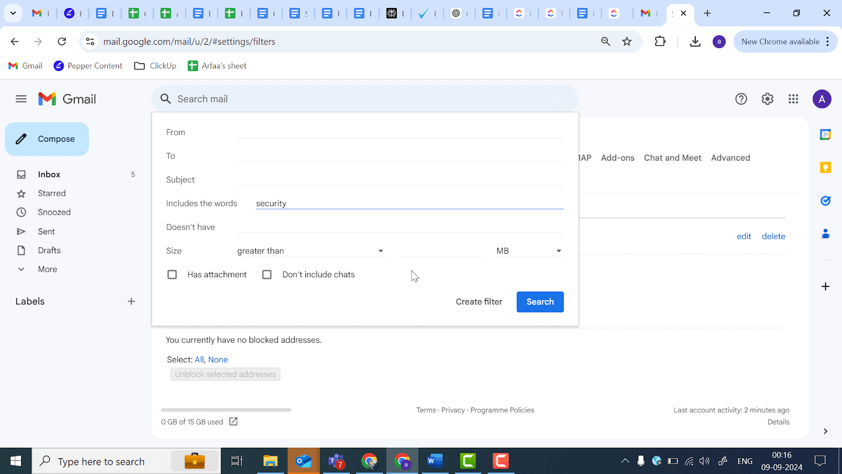This screenshot has height=474, width=842.
Task: Check Don't include chats
Action: tap(267, 274)
